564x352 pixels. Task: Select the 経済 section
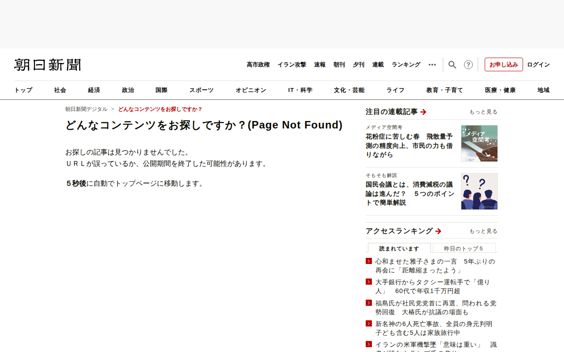pyautogui.click(x=94, y=90)
